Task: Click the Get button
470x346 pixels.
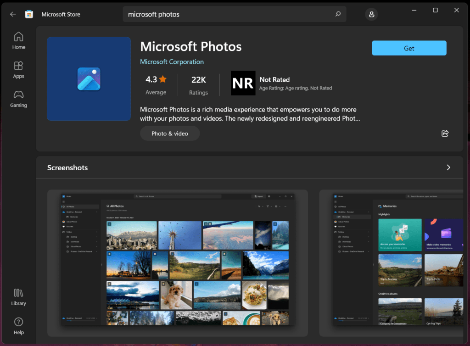Action: pos(409,48)
